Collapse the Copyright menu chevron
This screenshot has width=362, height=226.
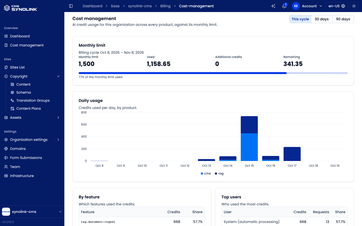(x=58, y=76)
